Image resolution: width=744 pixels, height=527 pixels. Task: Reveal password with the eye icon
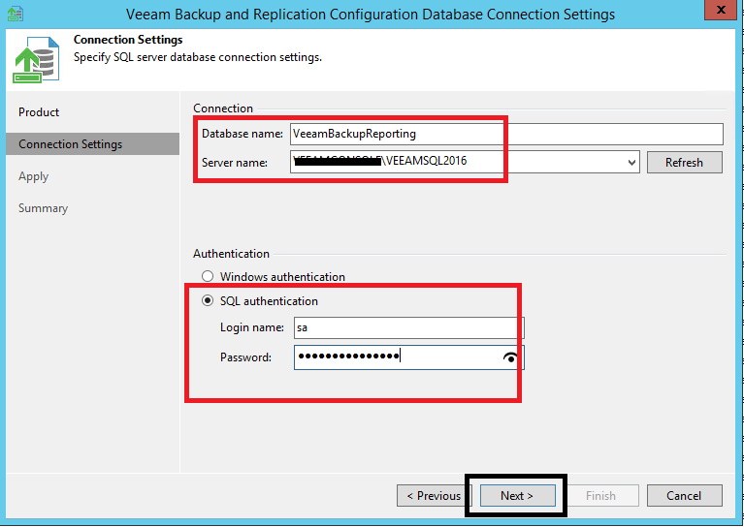click(510, 357)
